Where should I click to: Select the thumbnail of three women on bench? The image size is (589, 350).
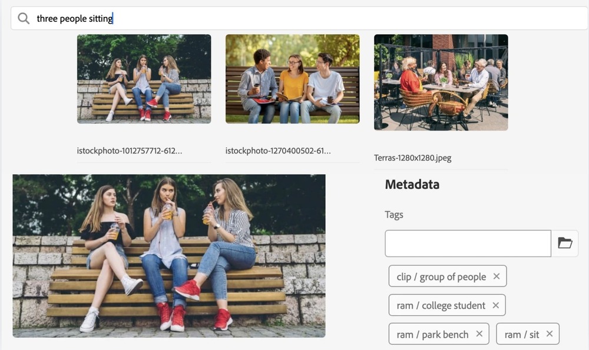tap(144, 79)
